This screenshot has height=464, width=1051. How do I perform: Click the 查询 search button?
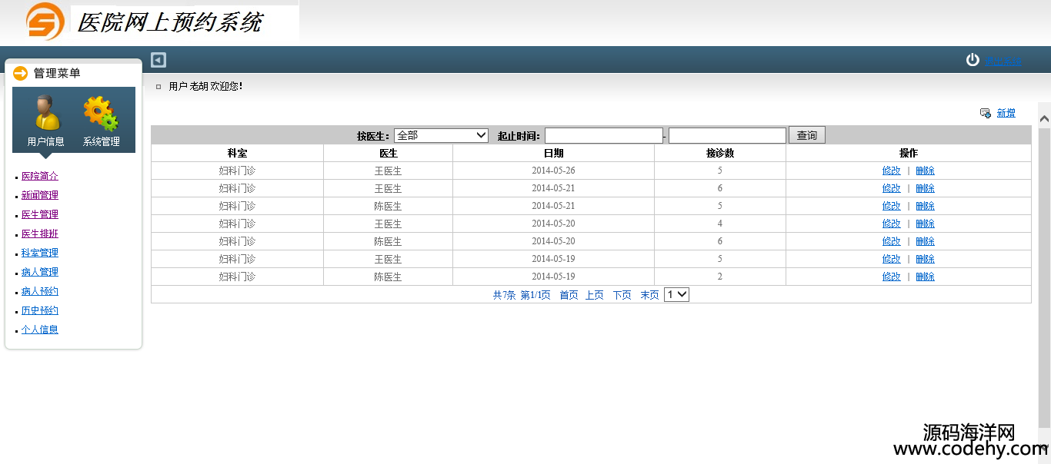[807, 135]
